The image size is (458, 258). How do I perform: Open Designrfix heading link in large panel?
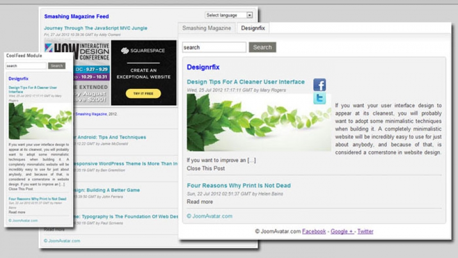[203, 67]
